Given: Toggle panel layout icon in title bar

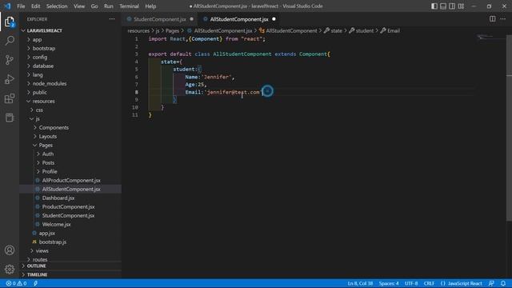Looking at the screenshot, I should pos(443,6).
